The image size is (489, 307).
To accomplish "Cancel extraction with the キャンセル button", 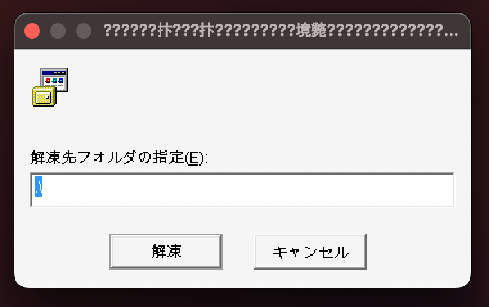I will coord(310,252).
